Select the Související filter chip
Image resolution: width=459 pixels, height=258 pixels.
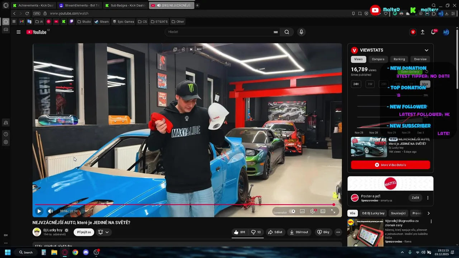398,213
